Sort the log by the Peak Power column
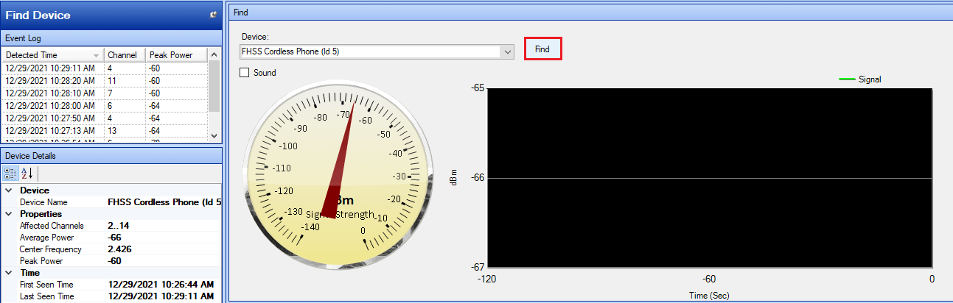The width and height of the screenshot is (953, 303). (177, 55)
